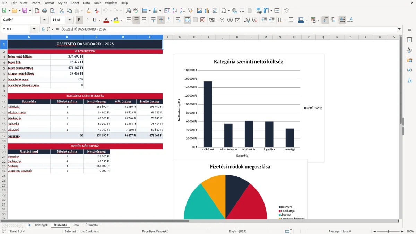
Task: Toggle Left-To-Right text direction
Action: pos(325,20)
